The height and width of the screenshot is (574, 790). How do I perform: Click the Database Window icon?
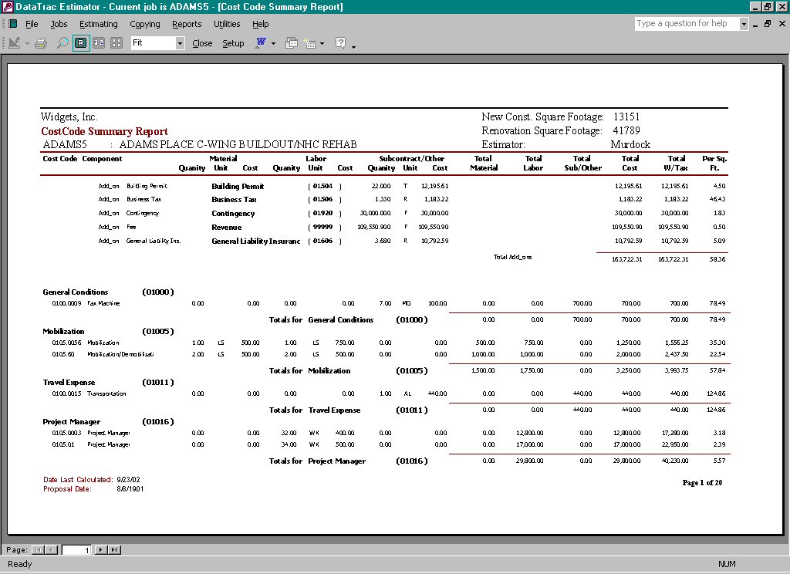point(291,43)
